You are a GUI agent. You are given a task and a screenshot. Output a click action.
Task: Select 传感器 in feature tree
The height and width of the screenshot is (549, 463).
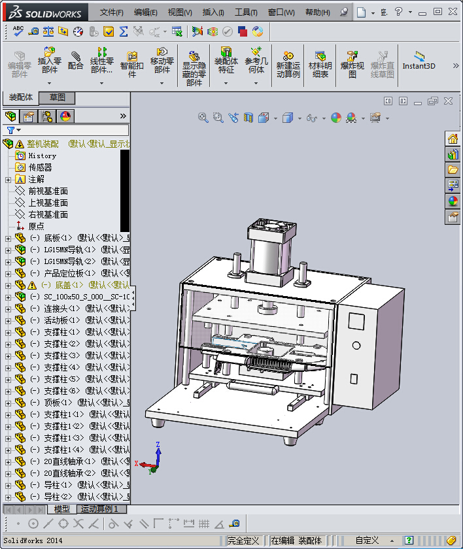coord(40,167)
